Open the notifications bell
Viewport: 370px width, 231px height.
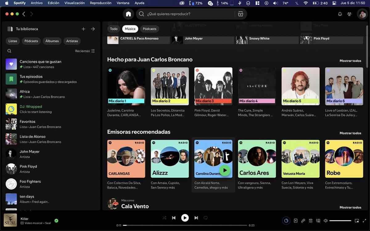tap(340, 14)
